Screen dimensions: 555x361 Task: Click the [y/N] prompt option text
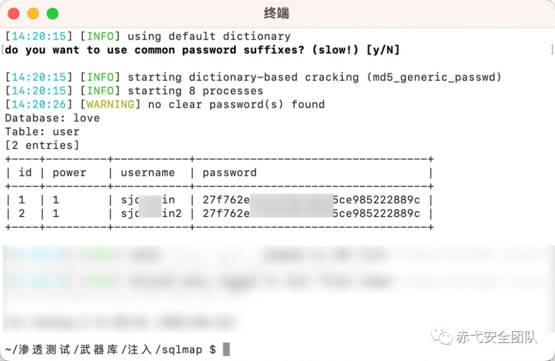pyautogui.click(x=383, y=50)
